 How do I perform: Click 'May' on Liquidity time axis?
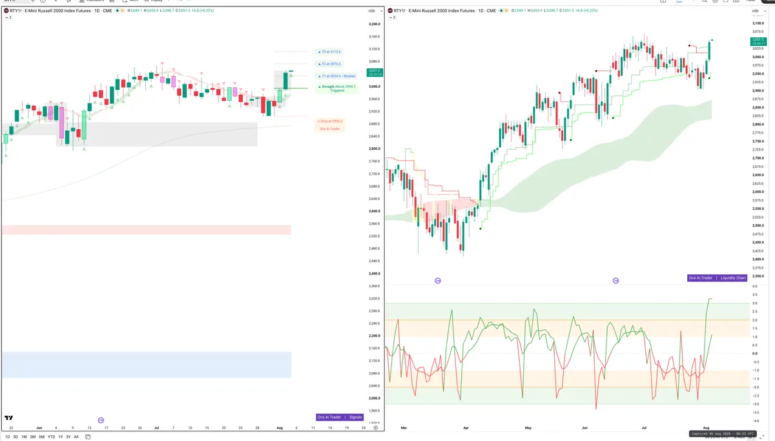pos(528,427)
